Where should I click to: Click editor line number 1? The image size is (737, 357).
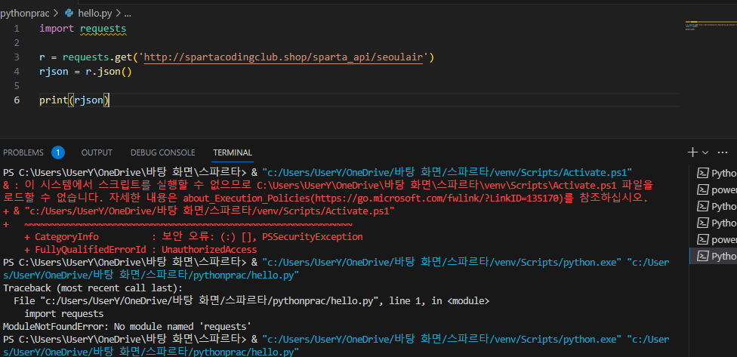[x=17, y=29]
